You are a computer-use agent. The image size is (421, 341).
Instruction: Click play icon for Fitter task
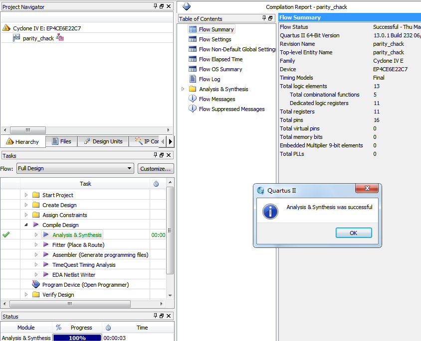point(46,244)
